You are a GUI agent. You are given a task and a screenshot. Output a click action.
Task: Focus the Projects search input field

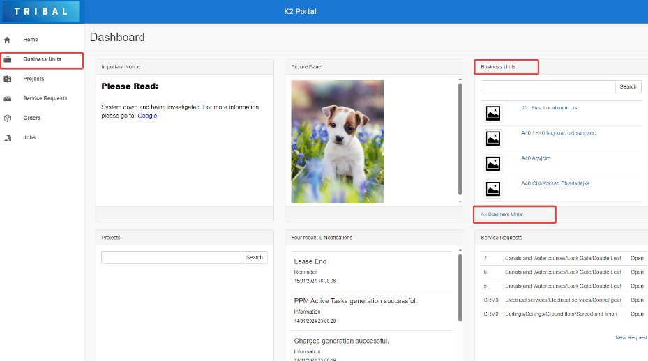[x=171, y=258]
